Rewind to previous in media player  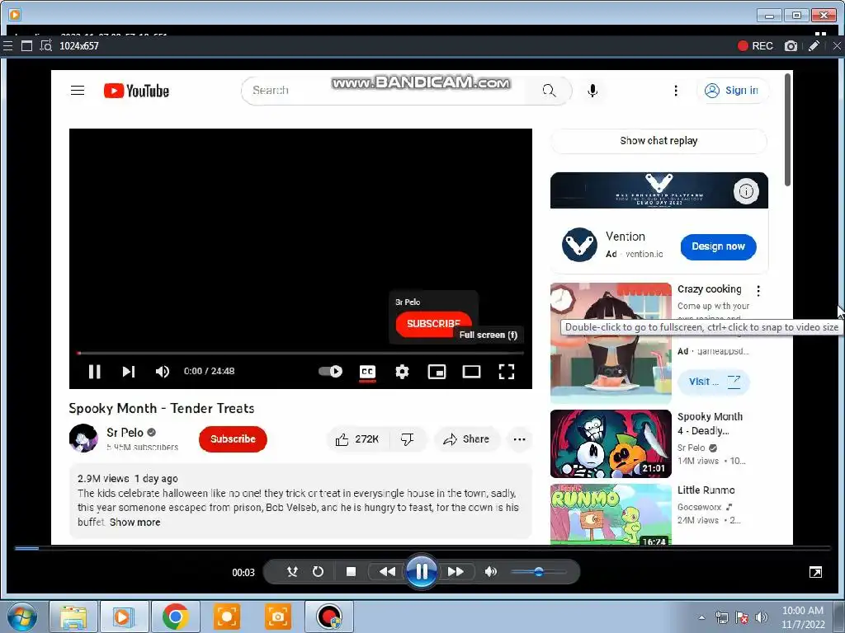[387, 572]
